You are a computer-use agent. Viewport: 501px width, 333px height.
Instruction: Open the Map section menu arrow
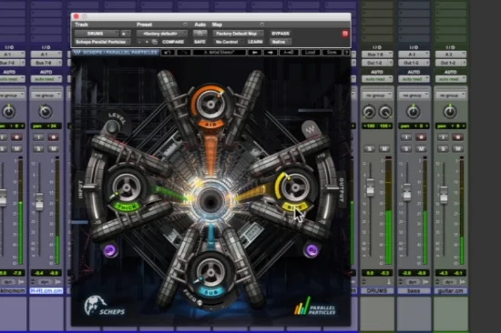pos(262,25)
